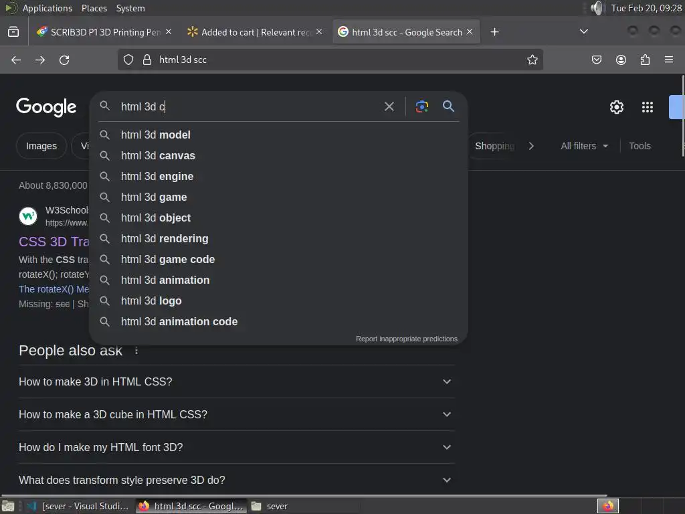Click the W3Schools favicon in results
The image size is (685, 514).
[28, 216]
